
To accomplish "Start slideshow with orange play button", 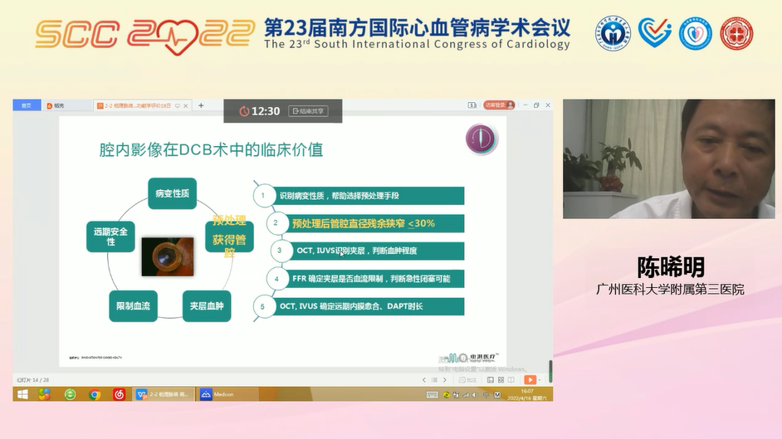I will point(530,380).
